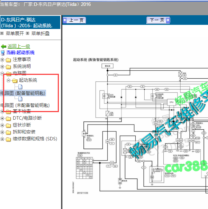208x209 pixels.
Task: Click the 起动系统 open-folder icon
Action: pyautogui.click(x=15, y=81)
